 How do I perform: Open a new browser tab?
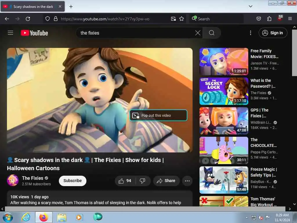pyautogui.click(x=71, y=7)
